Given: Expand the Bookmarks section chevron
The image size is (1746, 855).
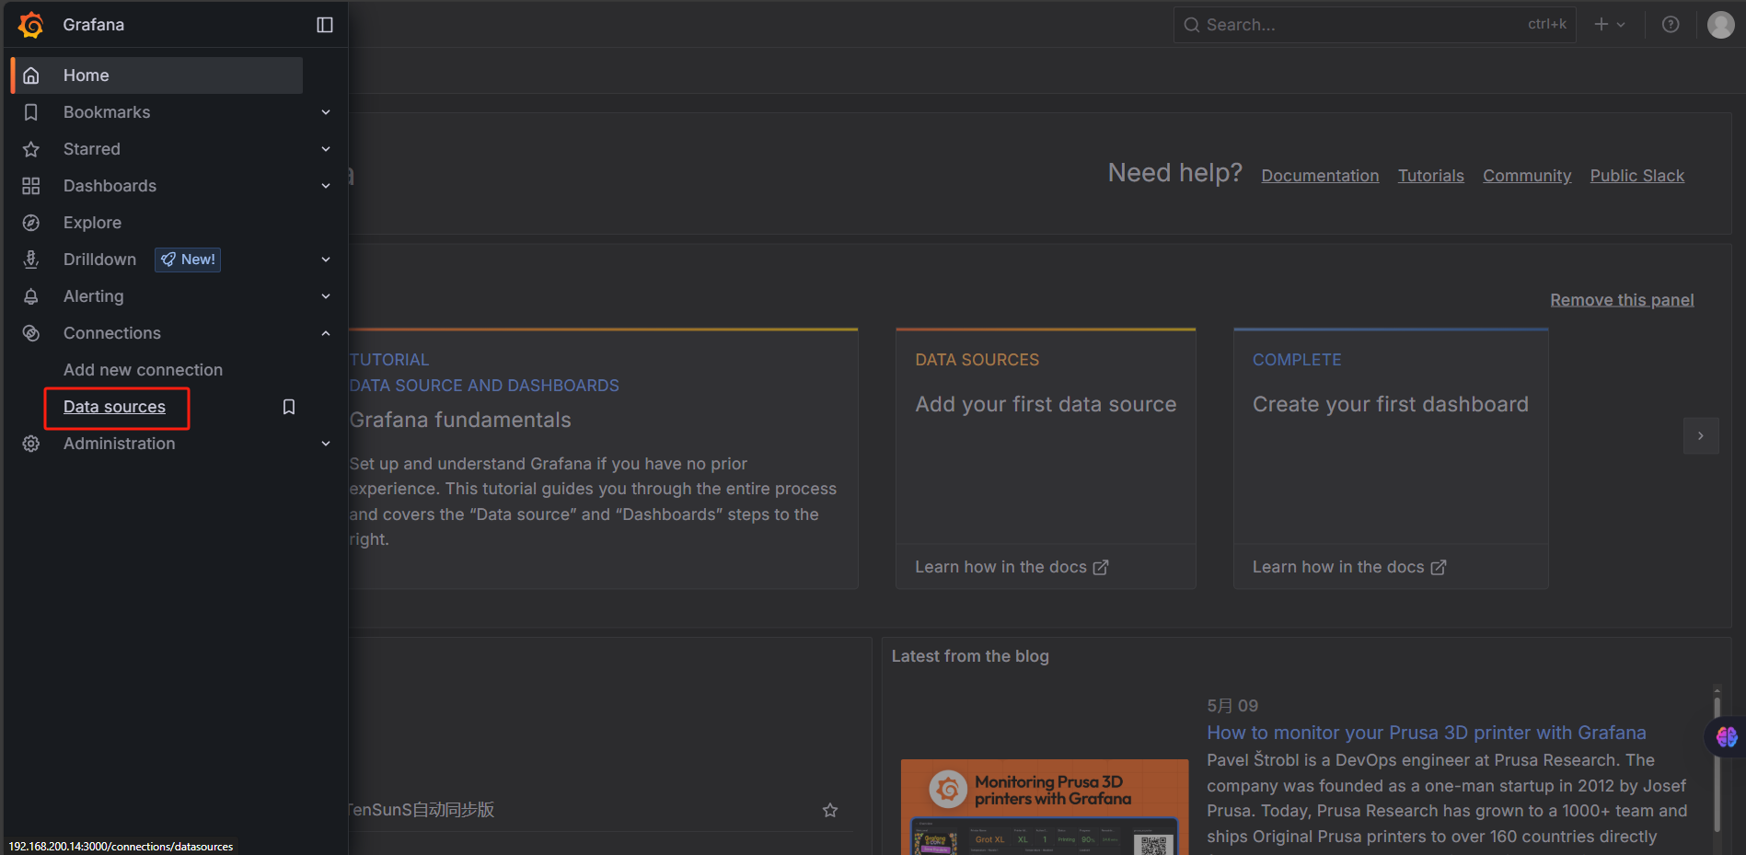Looking at the screenshot, I should coord(326,112).
